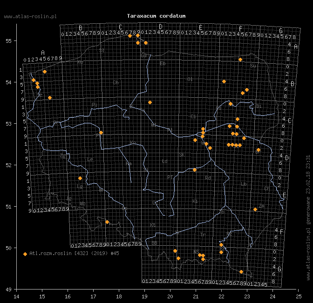Click the 'Gd' city label

click(144, 55)
